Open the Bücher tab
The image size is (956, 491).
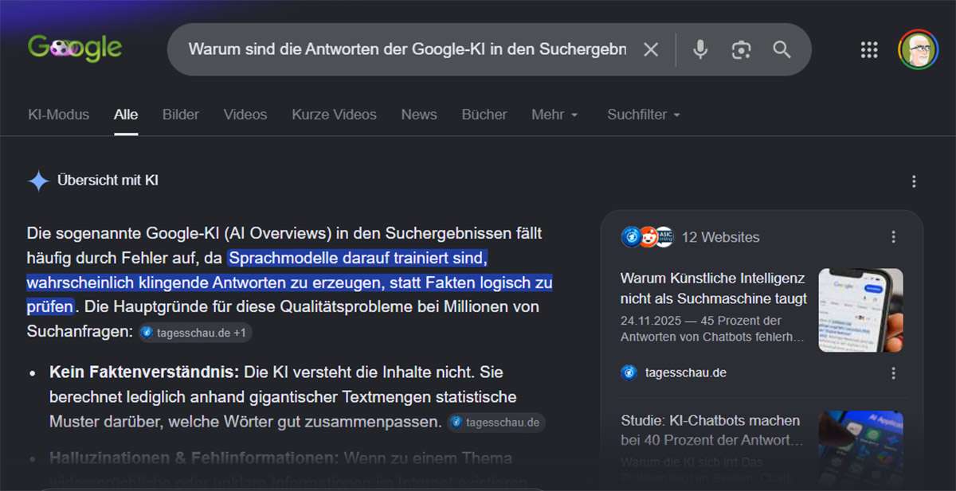click(484, 115)
